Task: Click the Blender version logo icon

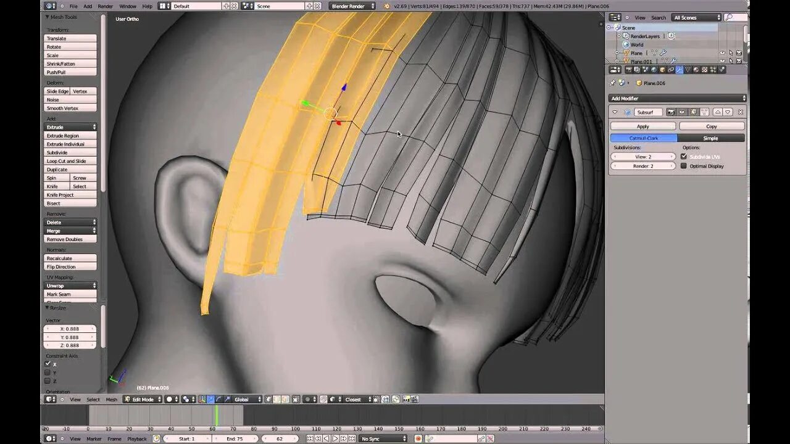Action: (386, 6)
